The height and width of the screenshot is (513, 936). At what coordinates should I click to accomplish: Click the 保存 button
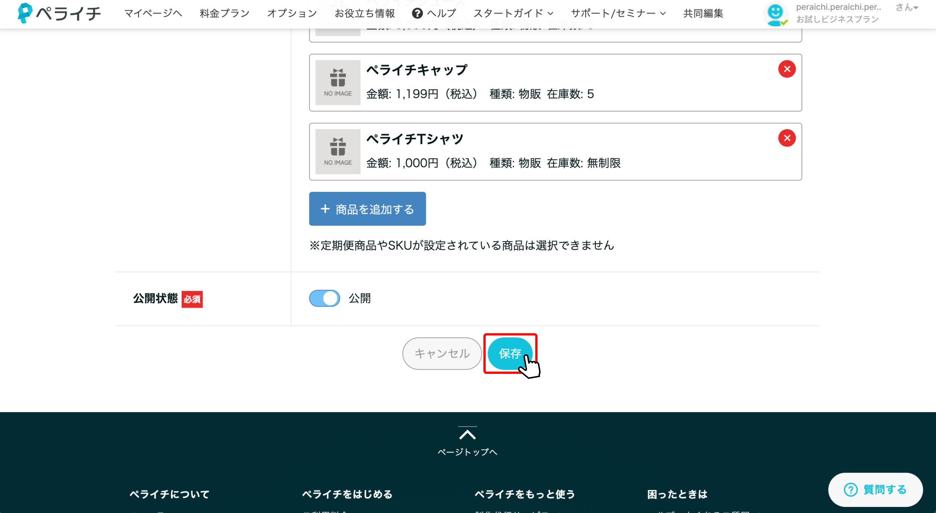tap(510, 354)
